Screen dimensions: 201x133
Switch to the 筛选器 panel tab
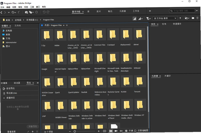(17, 83)
